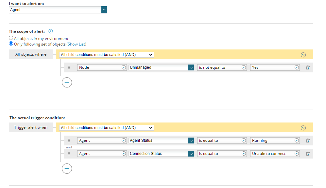Click the Show List link
Viewport: 326px width, 188px height.
77,44
